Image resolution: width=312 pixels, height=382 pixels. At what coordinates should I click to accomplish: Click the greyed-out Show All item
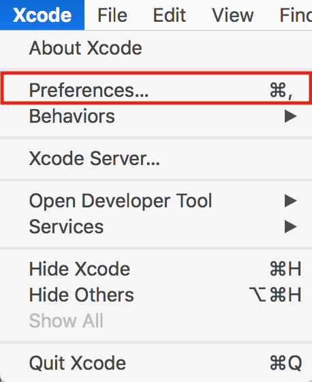[x=156, y=321]
